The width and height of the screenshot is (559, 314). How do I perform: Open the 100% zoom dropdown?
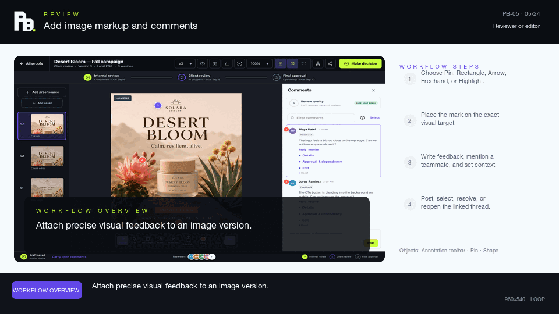259,63
